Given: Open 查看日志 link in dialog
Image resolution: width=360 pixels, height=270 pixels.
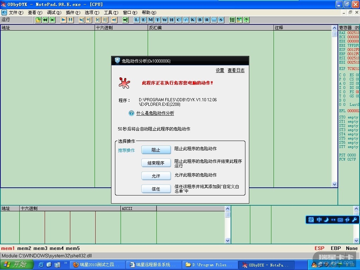Looking at the screenshot, I should pos(236,70).
